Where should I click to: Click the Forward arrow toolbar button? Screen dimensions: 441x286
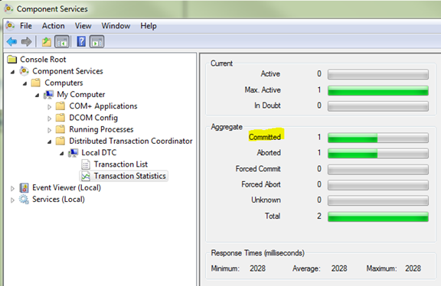(26, 42)
